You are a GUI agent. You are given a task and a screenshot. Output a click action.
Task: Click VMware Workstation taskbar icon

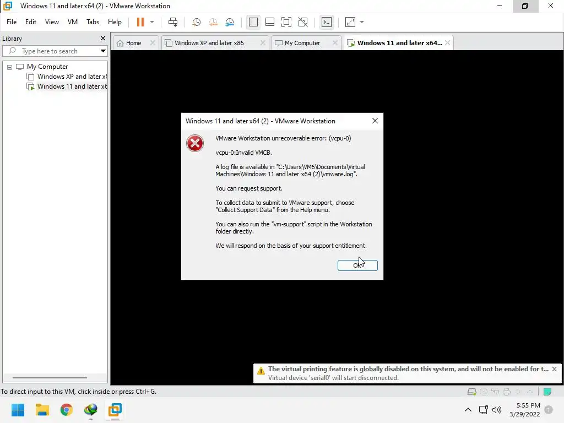[x=115, y=410]
